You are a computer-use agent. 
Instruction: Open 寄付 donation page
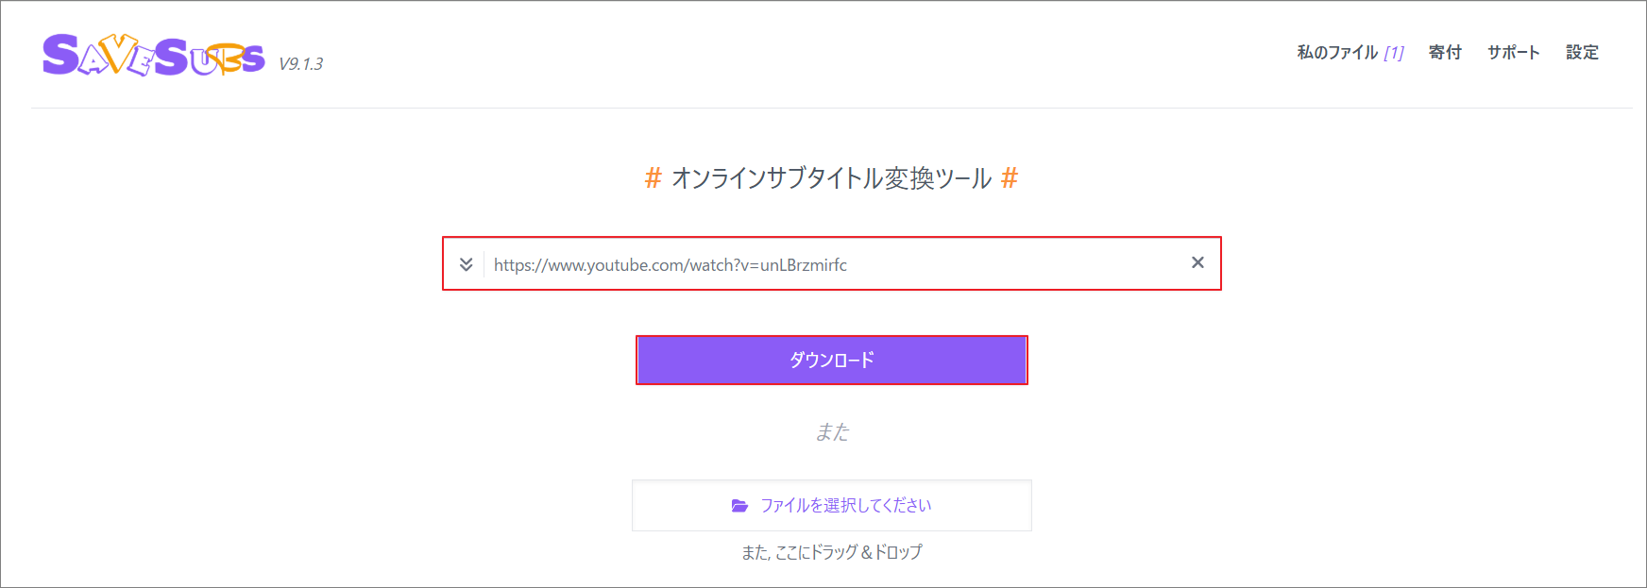coord(1443,53)
